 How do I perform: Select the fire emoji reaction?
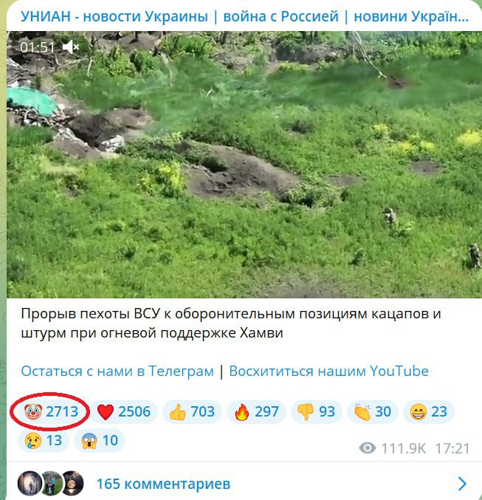tap(256, 411)
